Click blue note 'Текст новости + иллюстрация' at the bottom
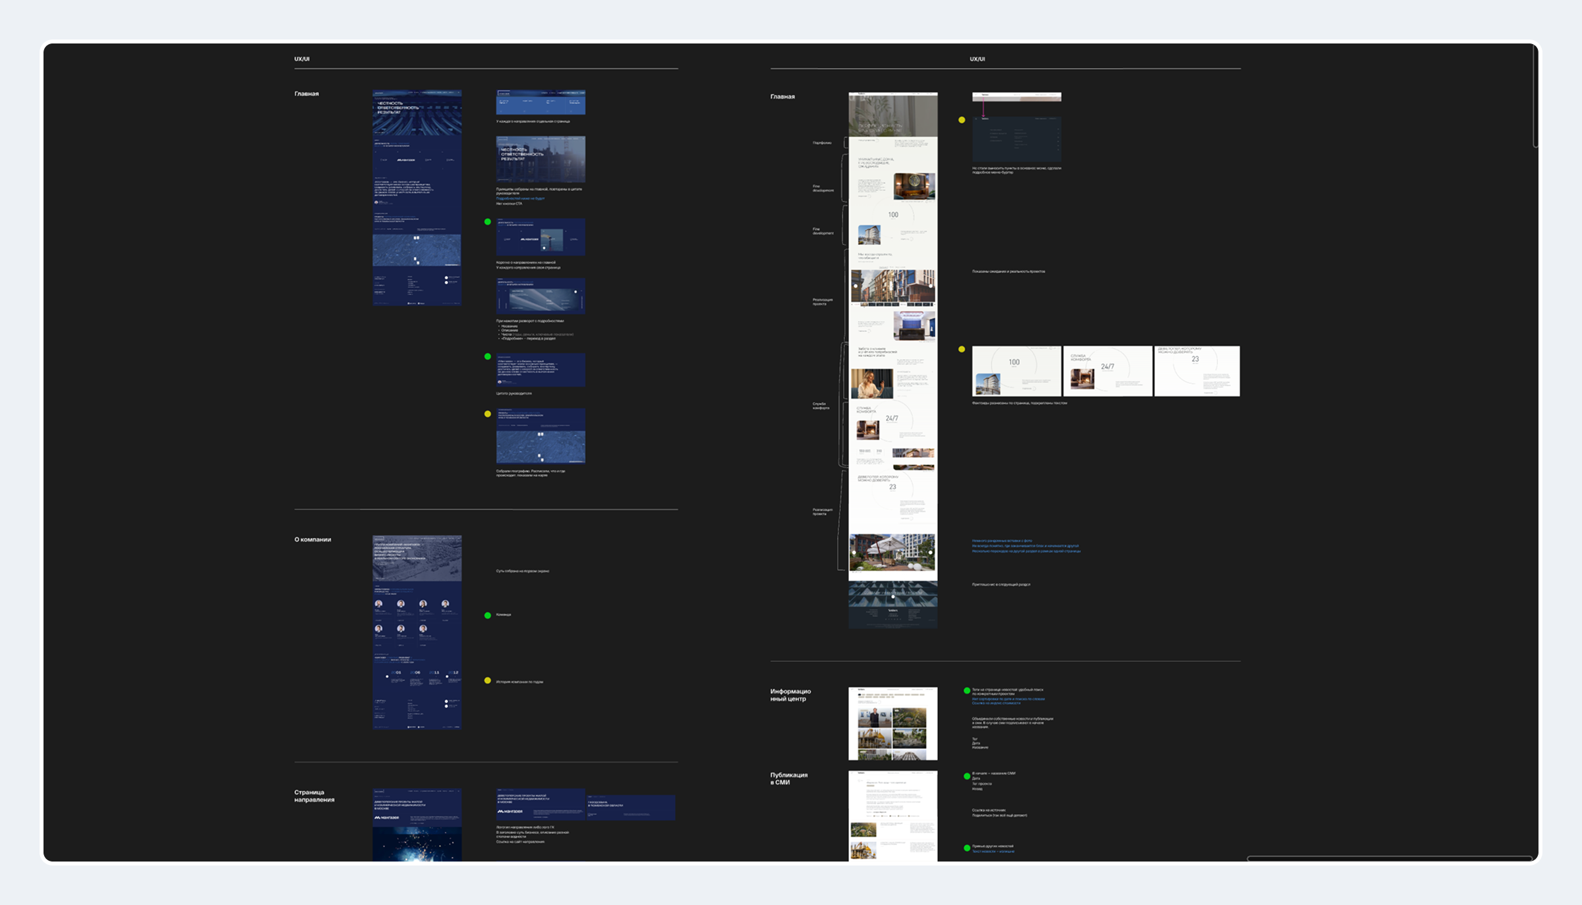This screenshot has width=1582, height=905. pyautogui.click(x=993, y=852)
